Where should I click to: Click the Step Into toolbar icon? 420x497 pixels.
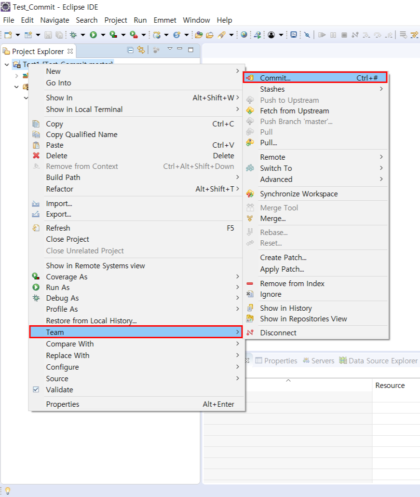coord(366,35)
